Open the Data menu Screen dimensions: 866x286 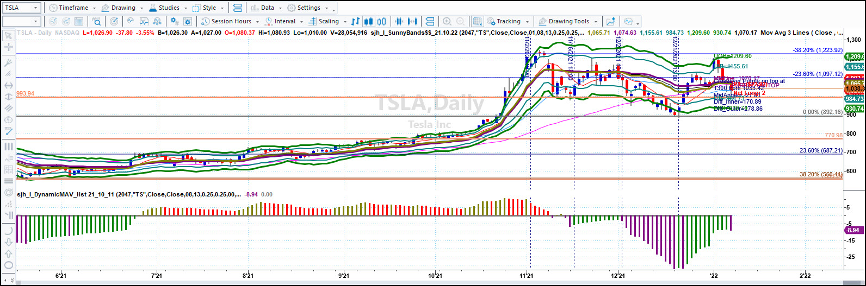point(266,8)
